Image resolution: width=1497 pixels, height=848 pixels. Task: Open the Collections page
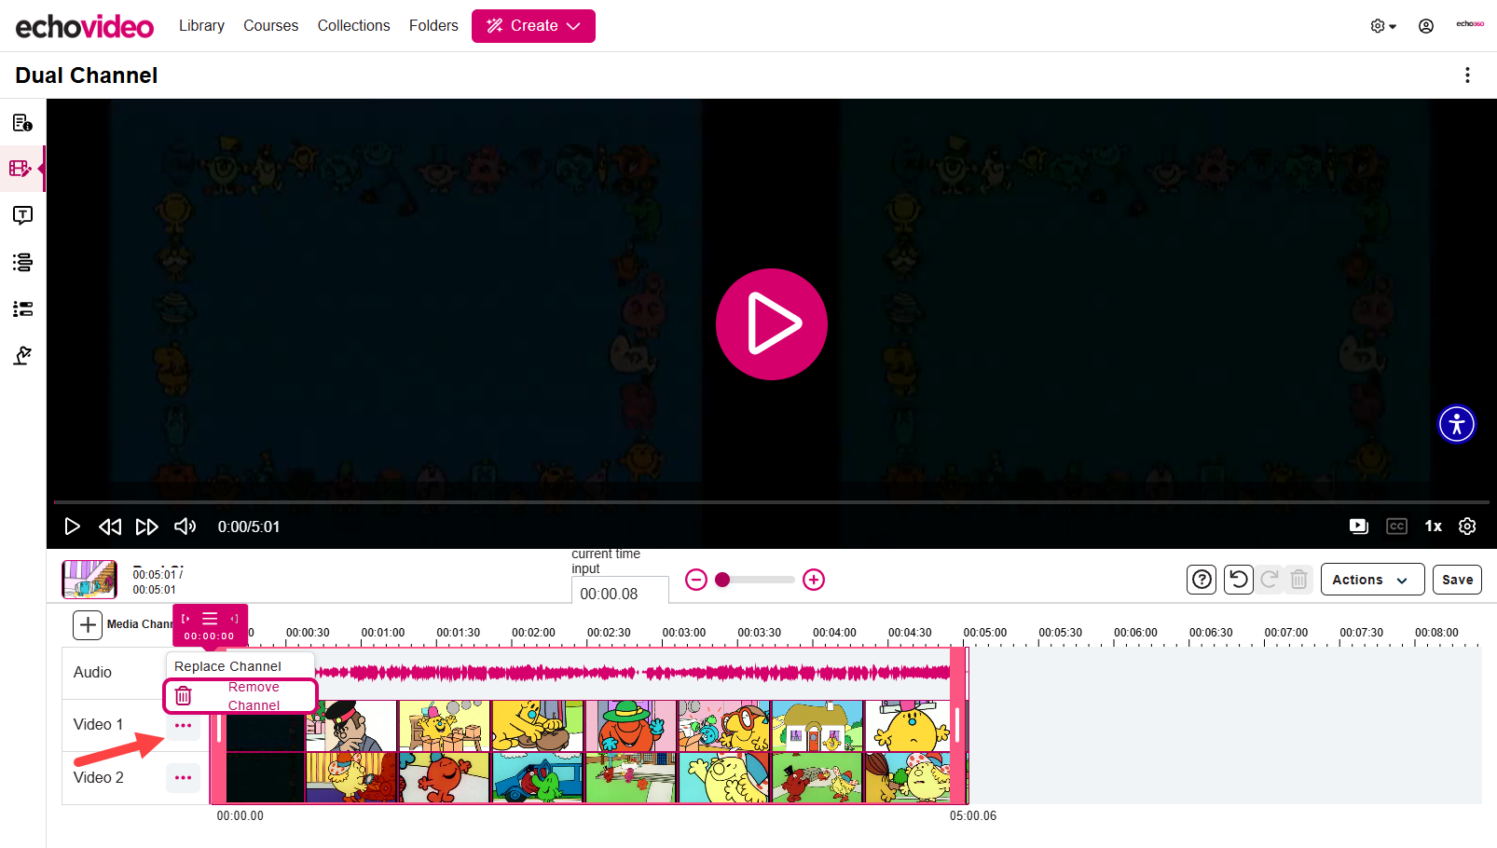(x=353, y=26)
